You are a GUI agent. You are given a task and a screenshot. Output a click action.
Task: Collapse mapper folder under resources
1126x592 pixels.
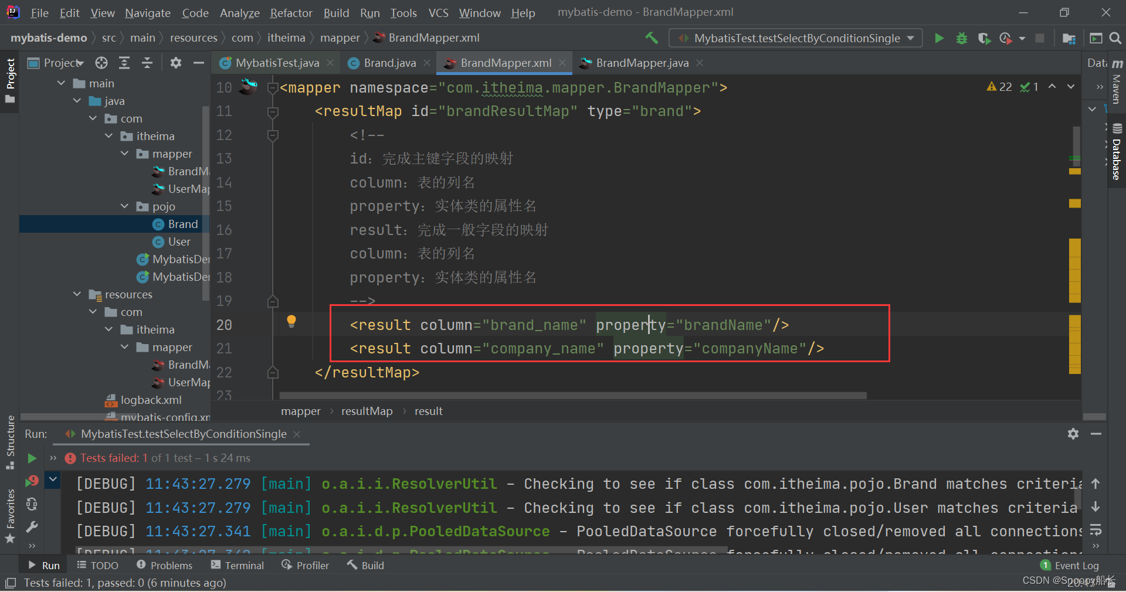(125, 347)
